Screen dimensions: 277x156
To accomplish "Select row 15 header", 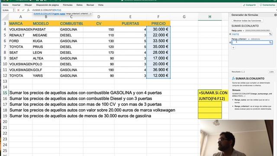I will 5,93.
